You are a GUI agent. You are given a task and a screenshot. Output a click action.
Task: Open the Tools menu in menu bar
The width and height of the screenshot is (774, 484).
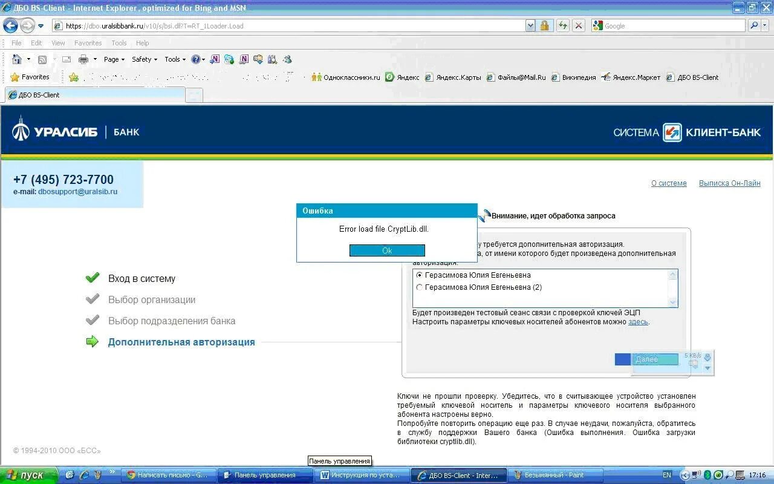click(119, 43)
